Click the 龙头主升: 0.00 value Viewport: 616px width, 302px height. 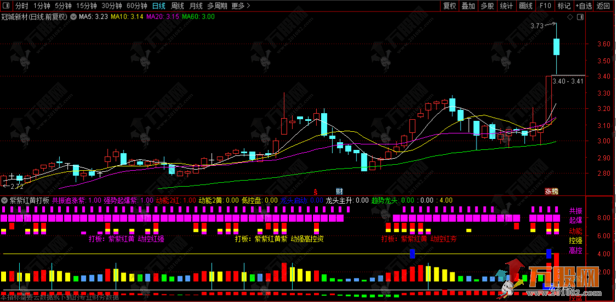348,200
